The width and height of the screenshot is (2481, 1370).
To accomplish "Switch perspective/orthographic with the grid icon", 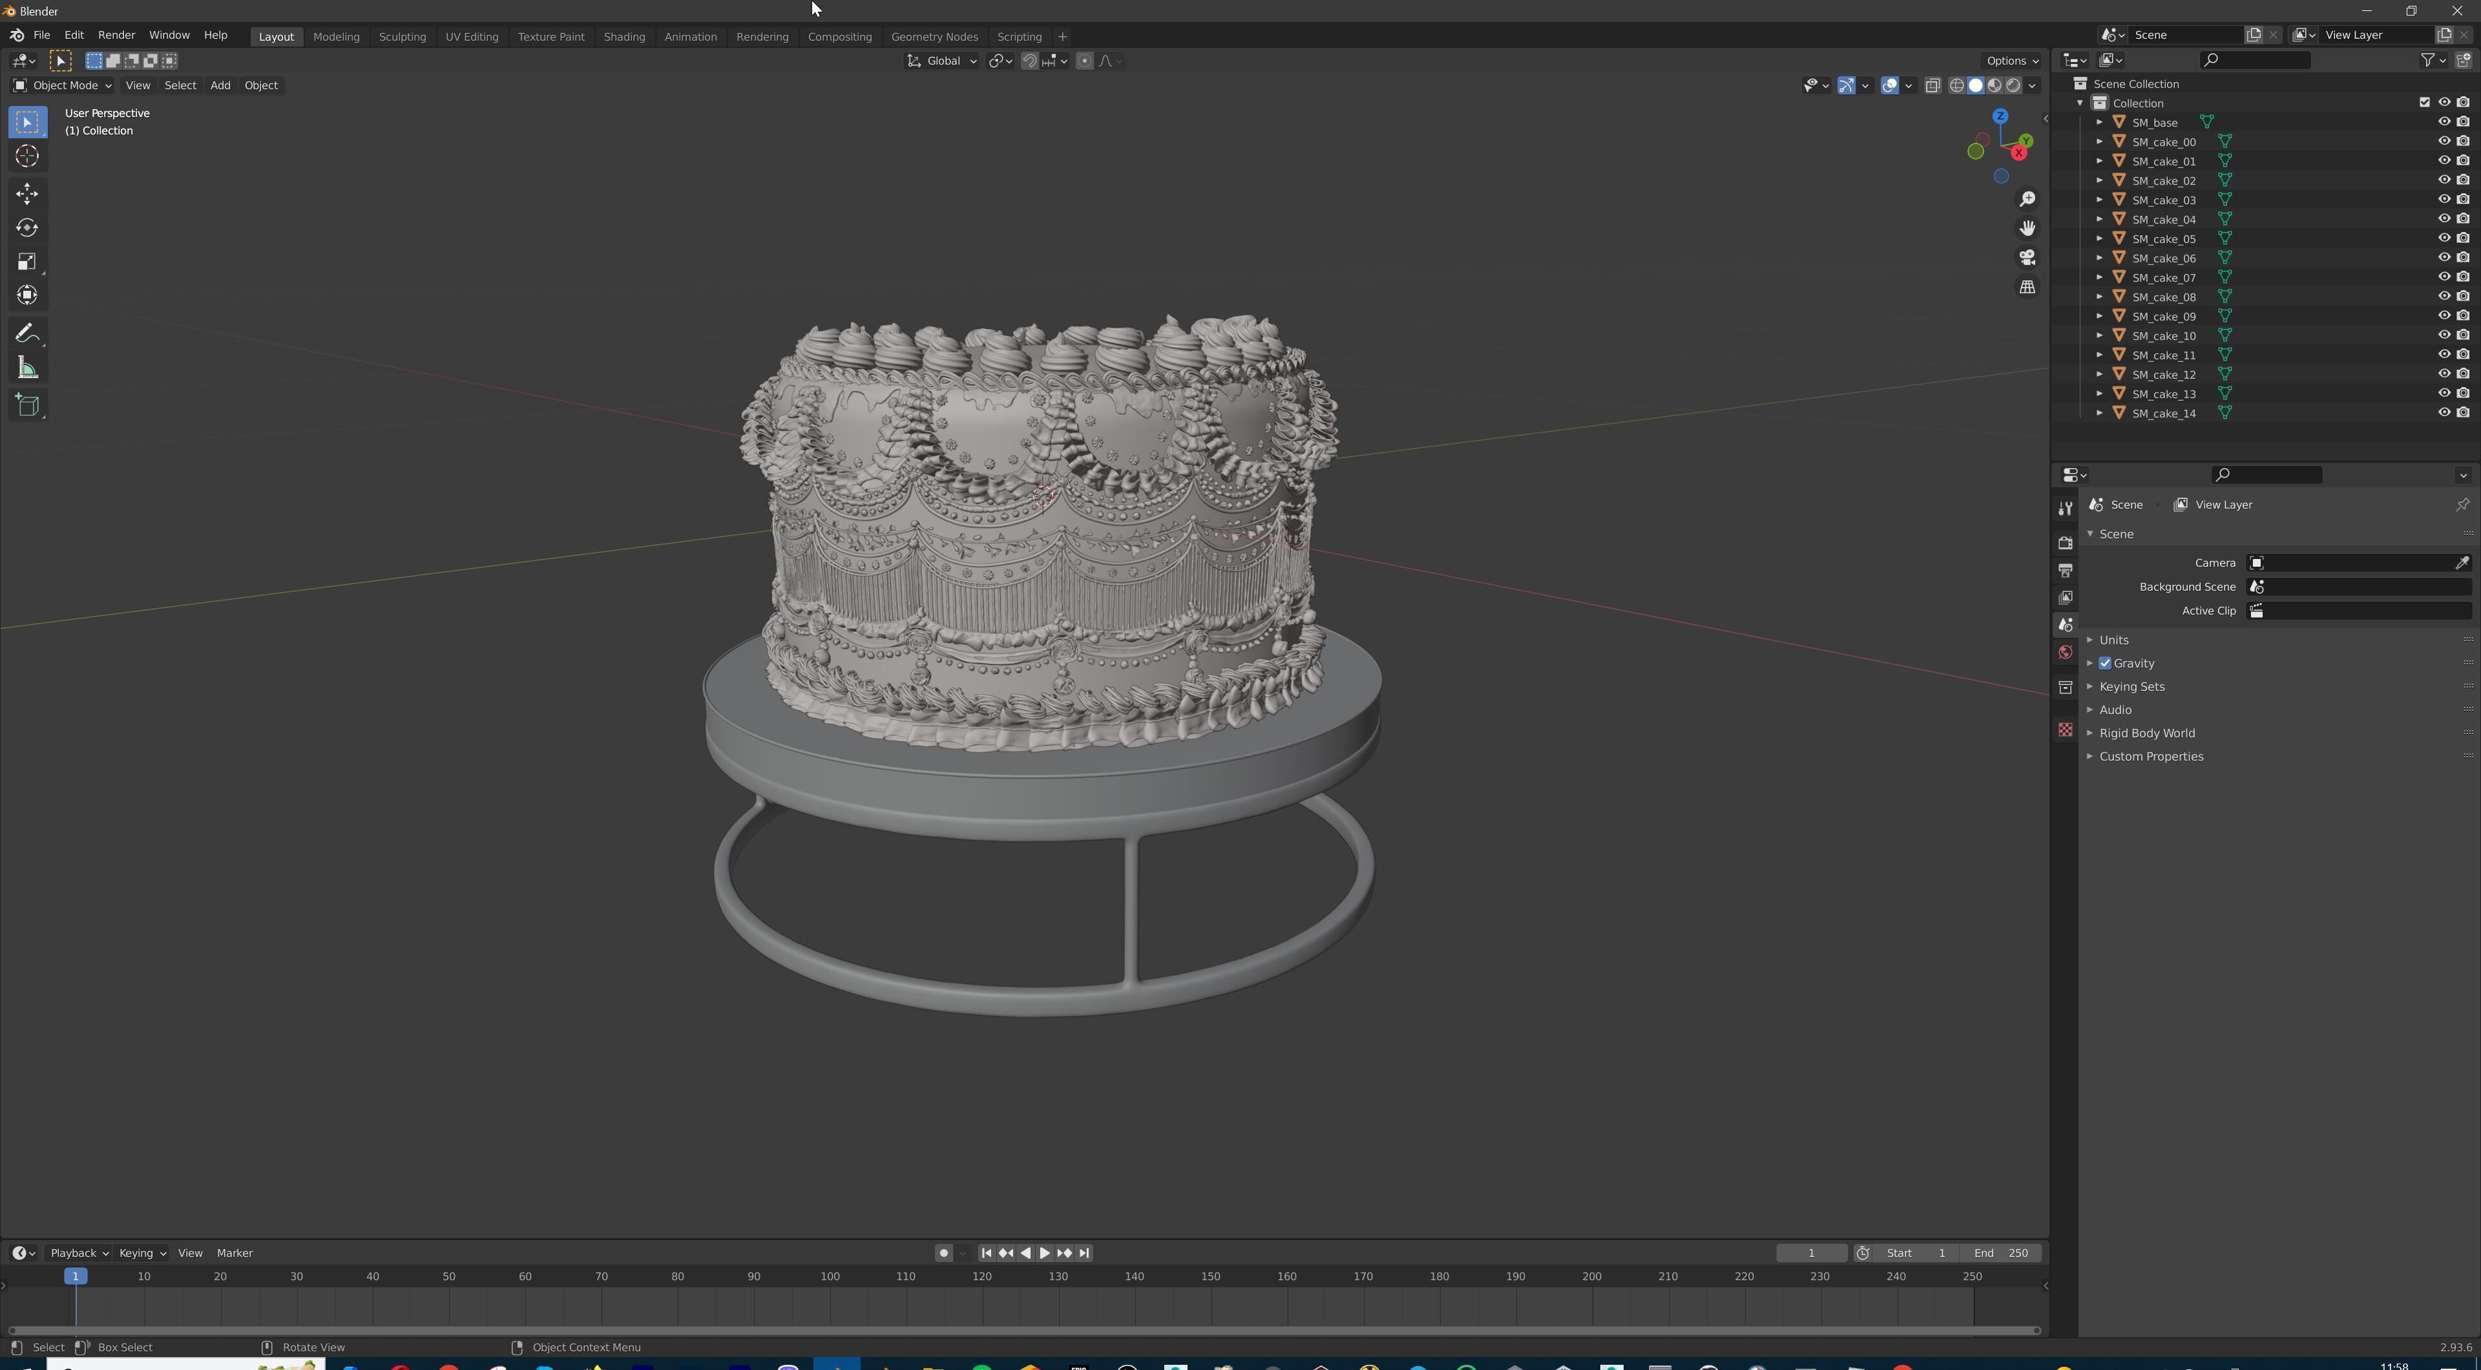I will [2027, 287].
